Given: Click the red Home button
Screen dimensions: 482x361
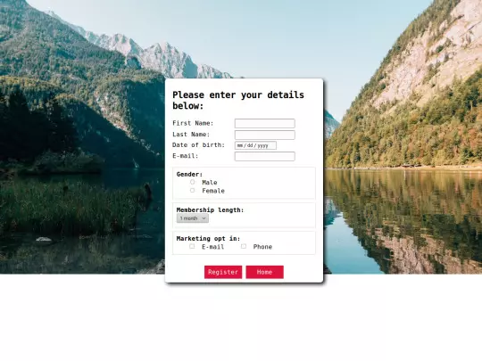Looking at the screenshot, I should [265, 272].
